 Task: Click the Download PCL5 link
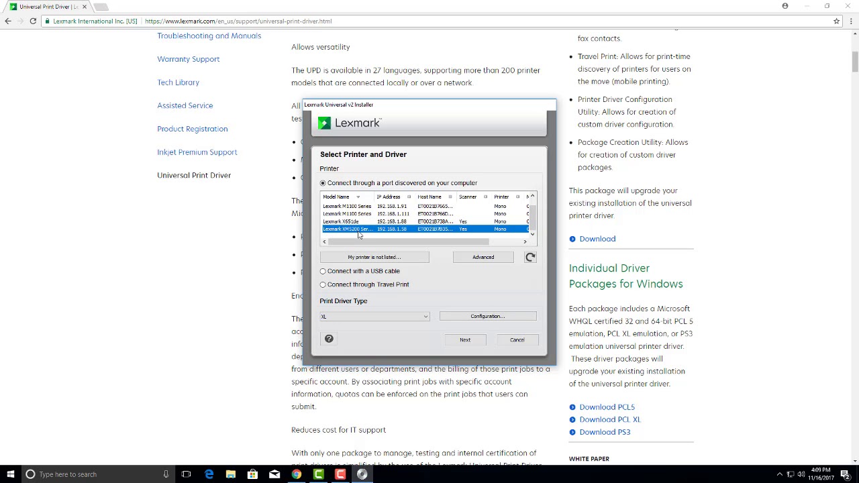pyautogui.click(x=607, y=407)
